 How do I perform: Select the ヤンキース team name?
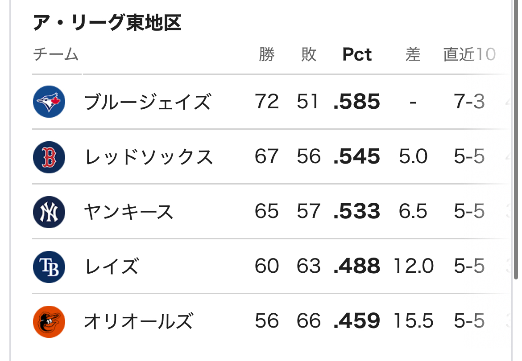pyautogui.click(x=128, y=212)
